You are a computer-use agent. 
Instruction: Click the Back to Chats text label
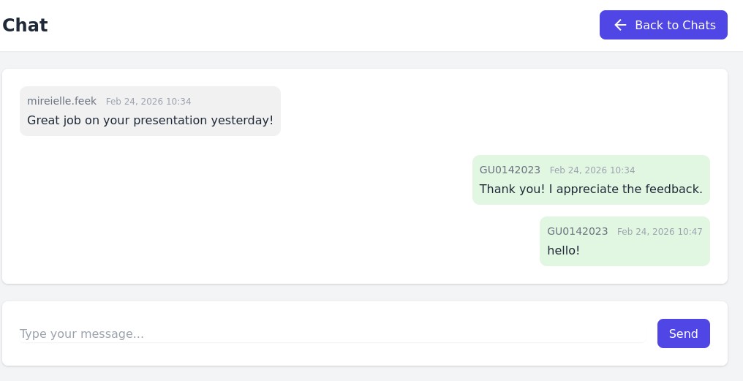(x=675, y=25)
